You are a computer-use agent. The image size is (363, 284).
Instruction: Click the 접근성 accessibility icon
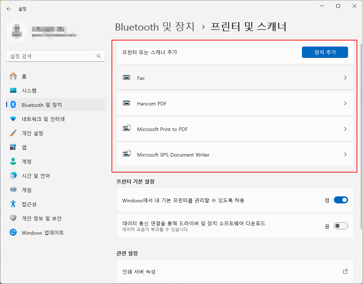point(13,204)
